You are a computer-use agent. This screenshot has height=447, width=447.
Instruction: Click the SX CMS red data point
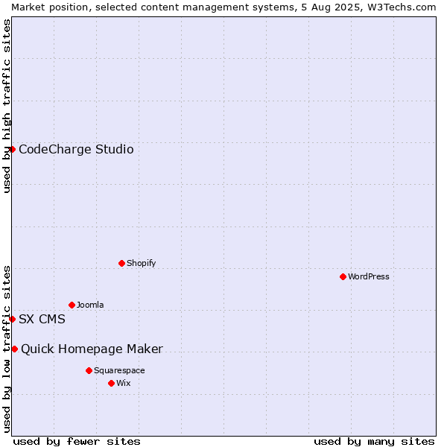coord(12,319)
